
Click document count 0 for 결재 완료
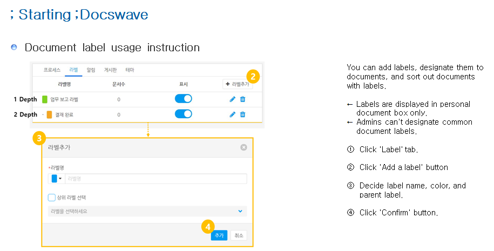click(119, 114)
